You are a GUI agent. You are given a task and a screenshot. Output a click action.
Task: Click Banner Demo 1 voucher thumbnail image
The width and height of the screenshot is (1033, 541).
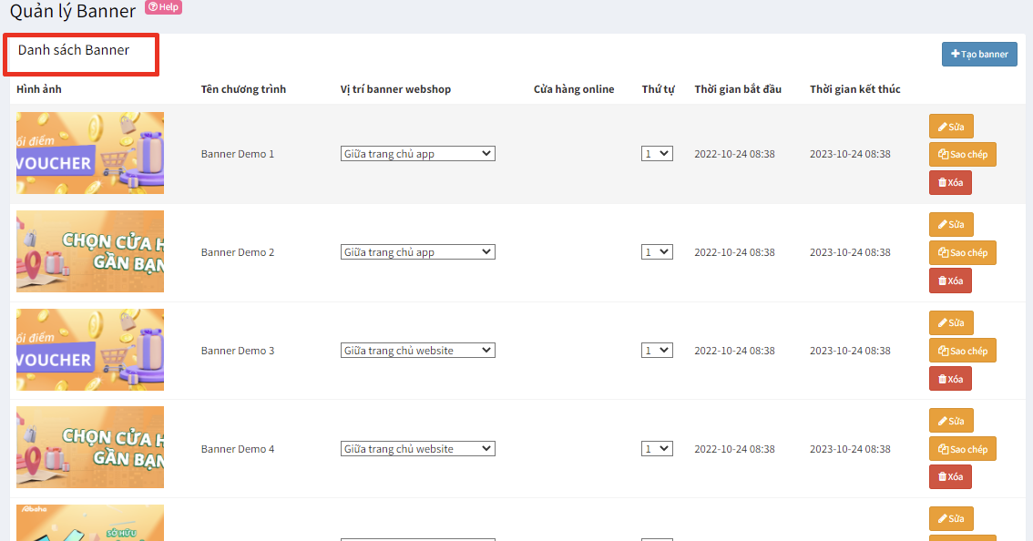pos(90,153)
